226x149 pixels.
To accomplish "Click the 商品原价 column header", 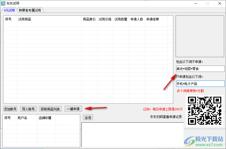I will 89,19.
